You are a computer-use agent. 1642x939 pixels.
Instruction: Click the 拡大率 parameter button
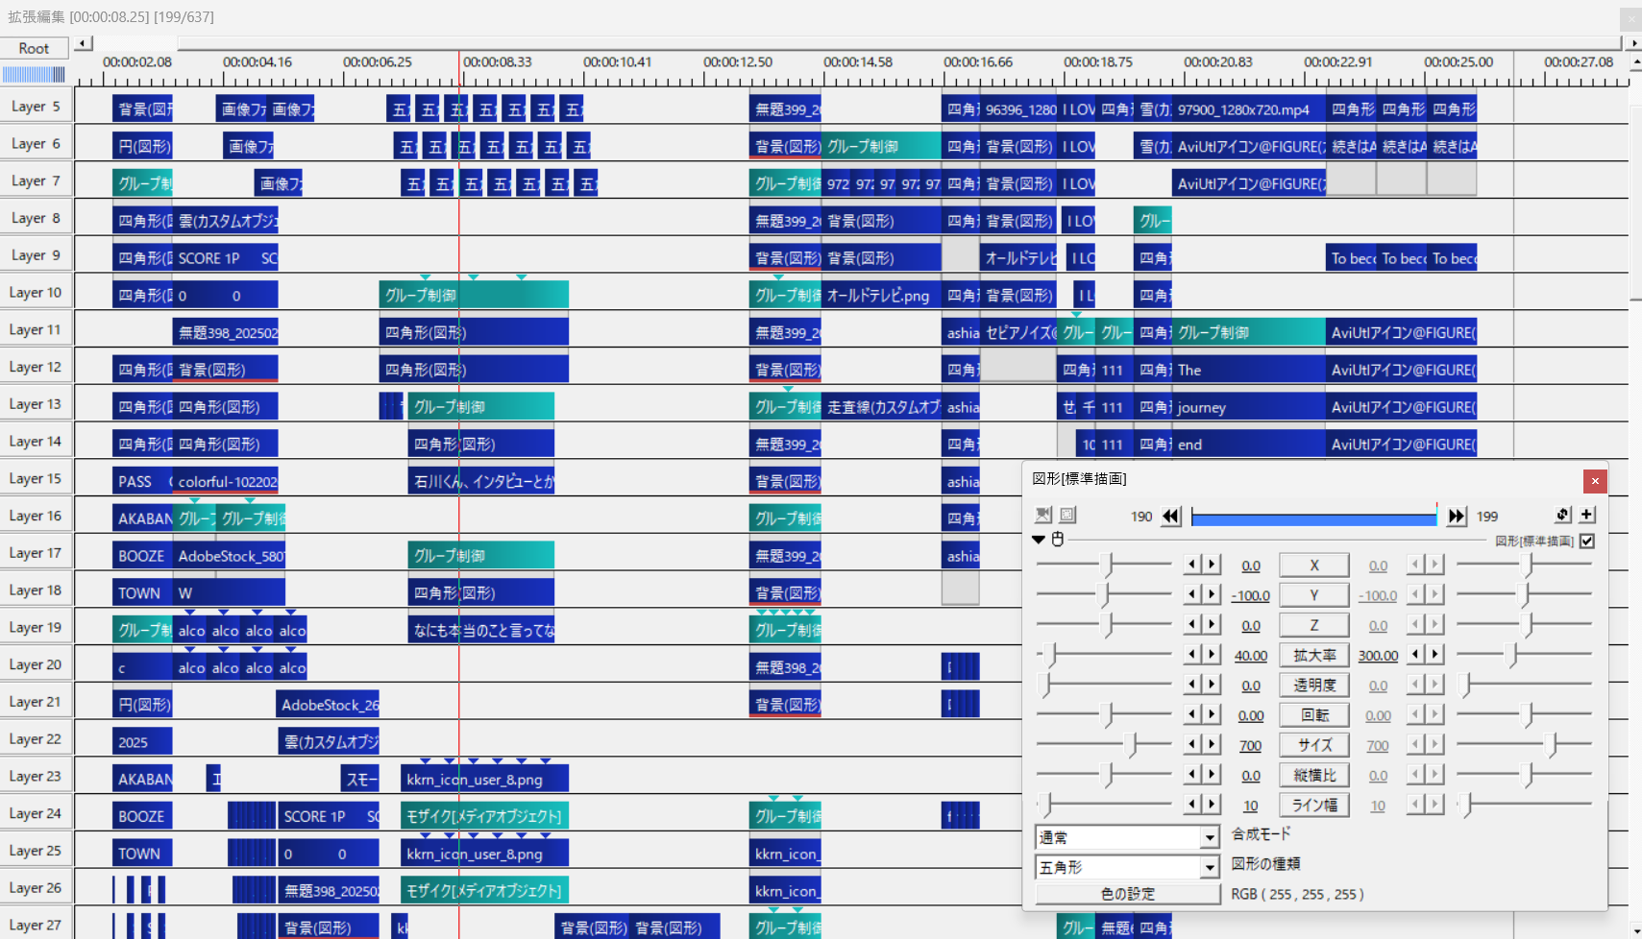pyautogui.click(x=1313, y=655)
